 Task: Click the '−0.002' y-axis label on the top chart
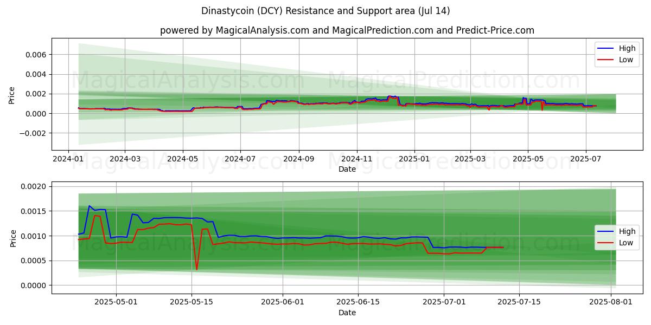[33, 133]
